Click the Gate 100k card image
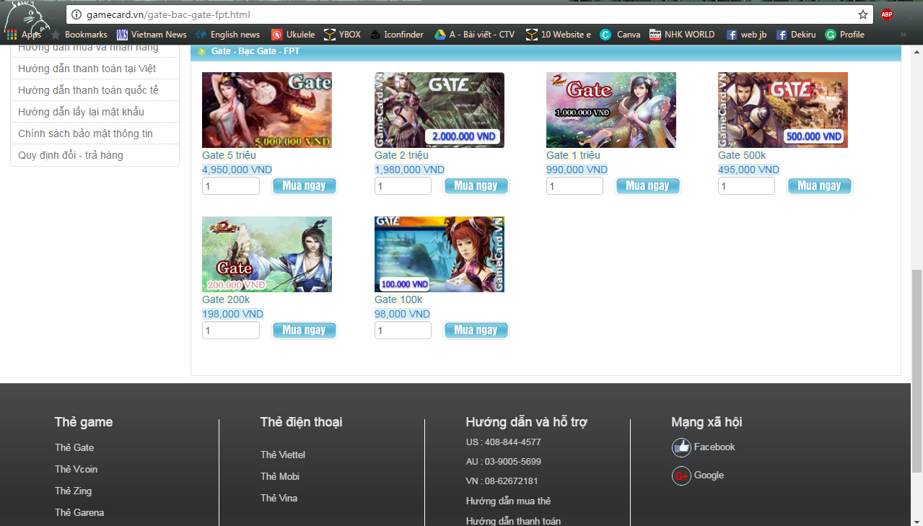This screenshot has height=526, width=923. [x=439, y=254]
